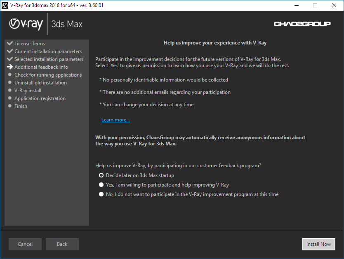Screen dimensions: 344x259
Task: Click checkmark beside Selected installation parameters
Action: click(x=10, y=59)
